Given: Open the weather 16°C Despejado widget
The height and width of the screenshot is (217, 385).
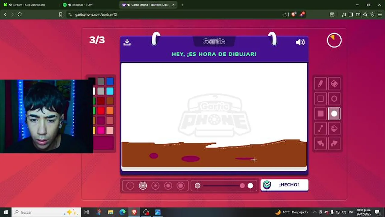Looking at the screenshot, I should [291, 212].
